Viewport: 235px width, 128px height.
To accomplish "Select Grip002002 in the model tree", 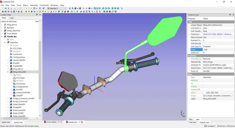I will point(18,66).
